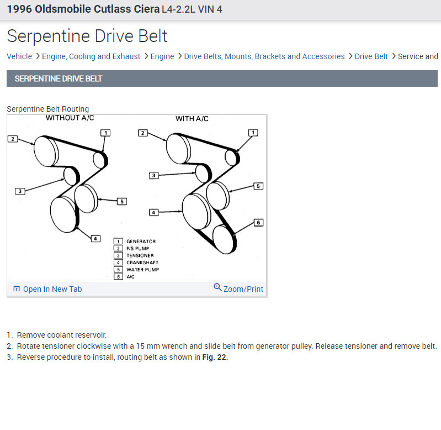
Task: Click the chevron after Vehicle breadcrumb
Action: [x=38, y=56]
